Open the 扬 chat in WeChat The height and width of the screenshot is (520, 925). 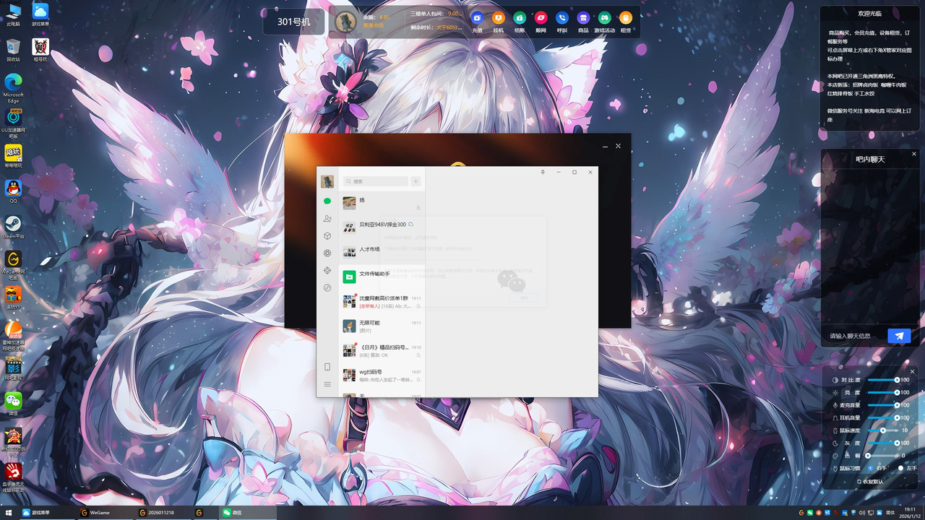click(x=382, y=203)
